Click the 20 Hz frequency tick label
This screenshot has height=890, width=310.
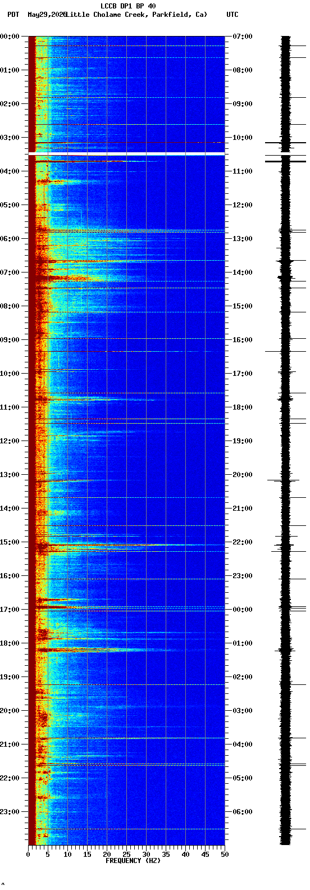[x=107, y=855]
